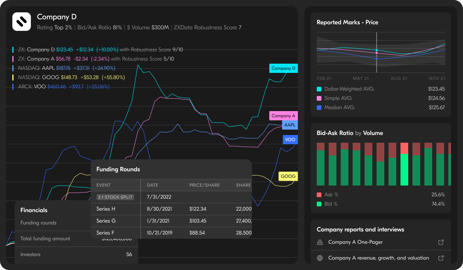
Task: Click the ZX: Company A legend entry
Action: click(93, 59)
